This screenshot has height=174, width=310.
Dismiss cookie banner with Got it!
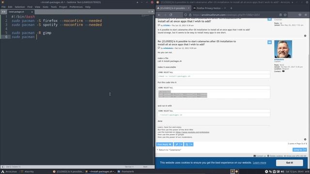point(290,163)
